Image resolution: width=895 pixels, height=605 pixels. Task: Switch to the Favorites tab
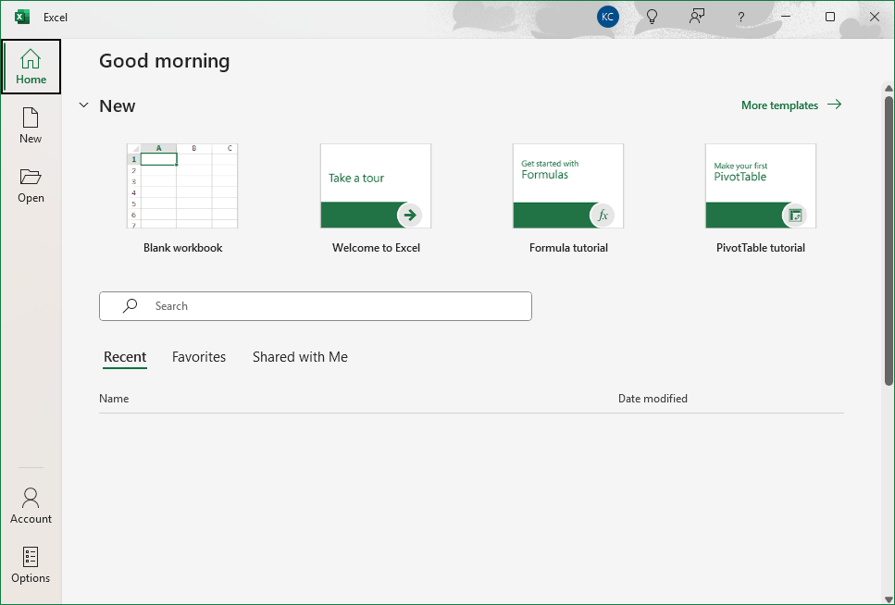click(199, 357)
